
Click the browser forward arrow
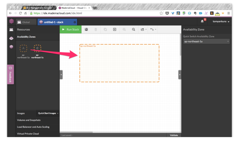point(15,13)
